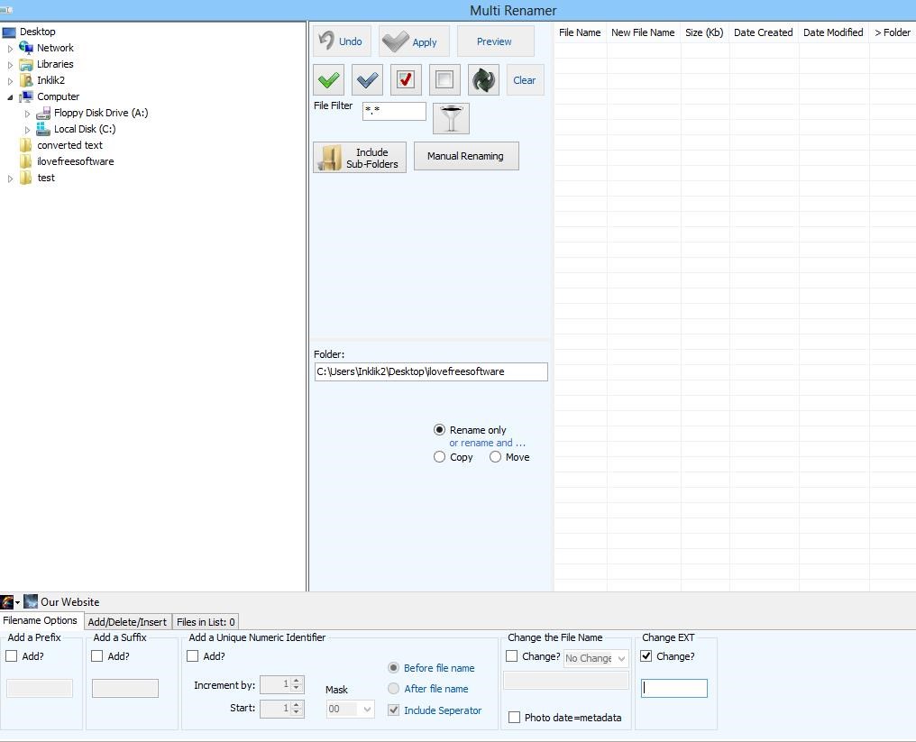
Task: Select the Copy radio button
Action: (x=439, y=457)
